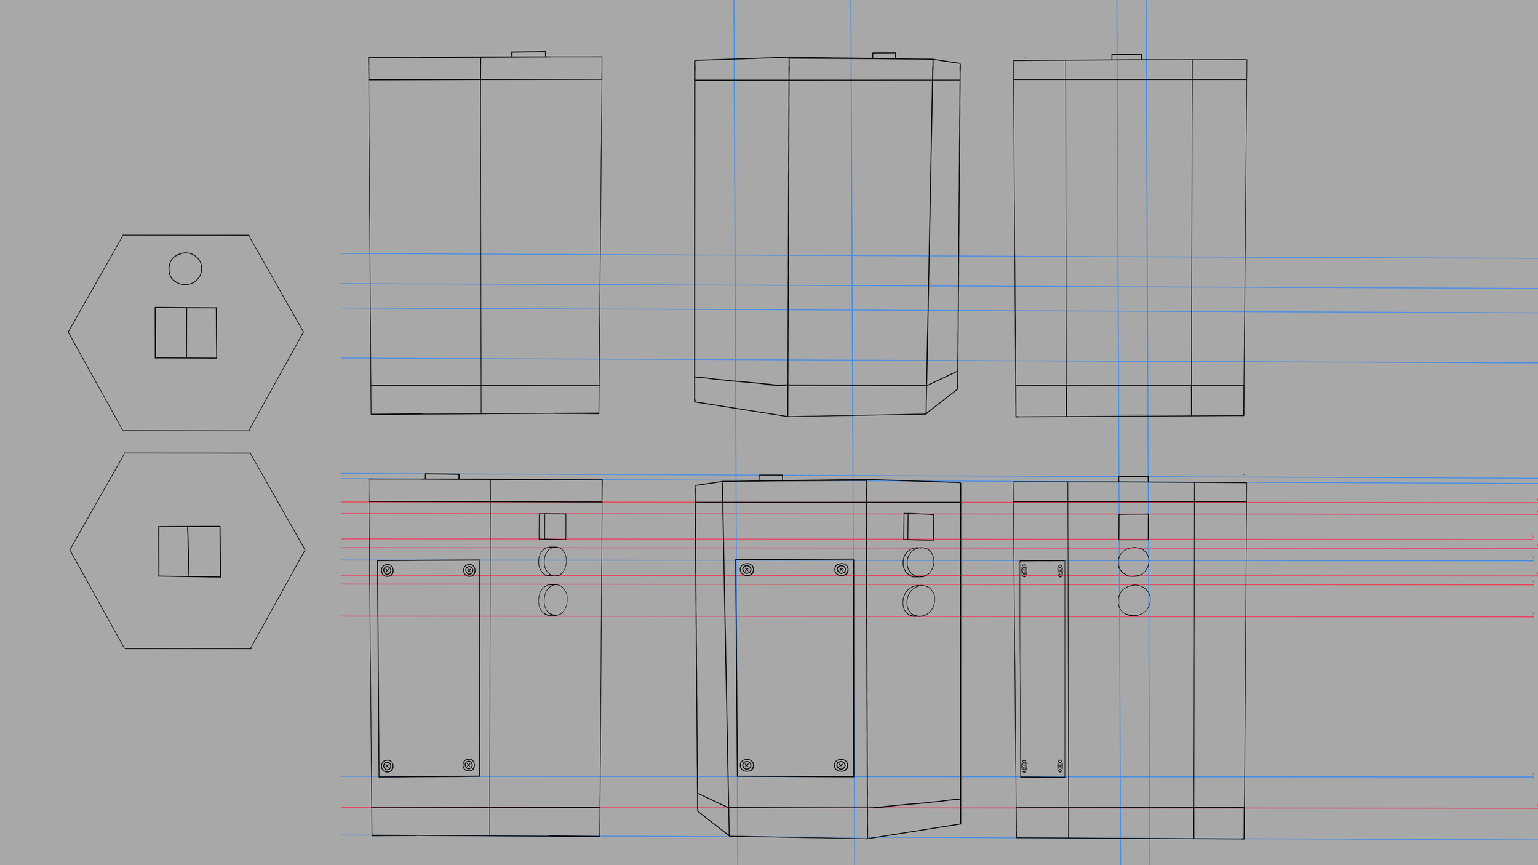Image resolution: width=1538 pixels, height=865 pixels.
Task: Click the square button on bottom-right box
Action: point(1133,527)
